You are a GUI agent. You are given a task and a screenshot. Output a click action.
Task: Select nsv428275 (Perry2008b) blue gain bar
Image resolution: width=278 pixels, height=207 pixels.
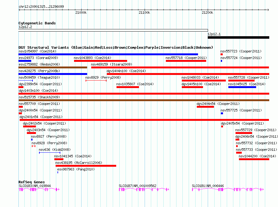click(53, 74)
